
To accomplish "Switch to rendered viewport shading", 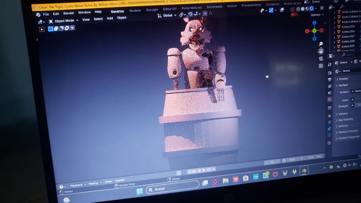I will click(311, 8).
